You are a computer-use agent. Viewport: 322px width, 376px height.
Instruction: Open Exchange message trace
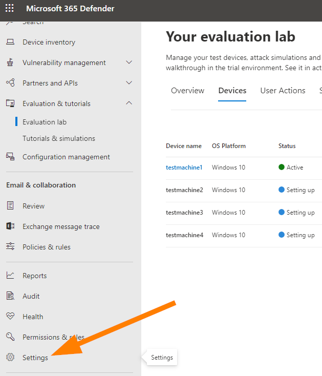coord(61,226)
